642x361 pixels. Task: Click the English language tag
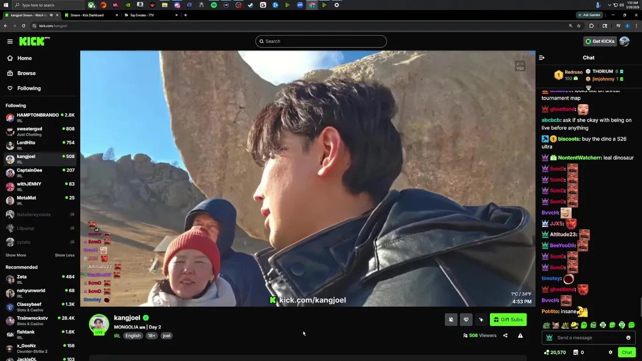[x=133, y=335]
